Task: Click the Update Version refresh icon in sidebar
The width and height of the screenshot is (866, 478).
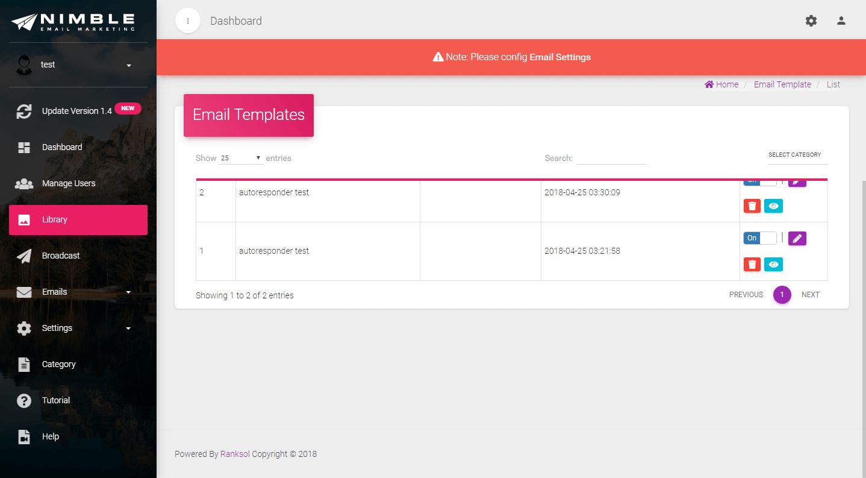Action: click(x=24, y=111)
